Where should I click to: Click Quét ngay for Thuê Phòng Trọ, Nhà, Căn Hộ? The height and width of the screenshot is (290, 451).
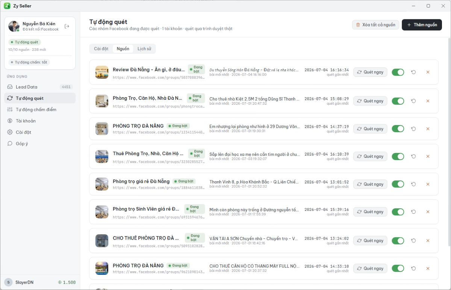tap(370, 156)
